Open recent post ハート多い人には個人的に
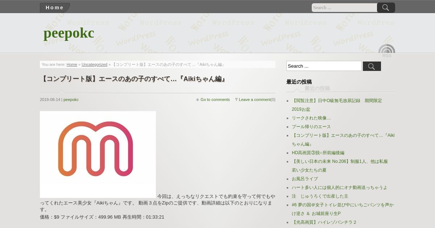This screenshot has width=435, height=228. point(339,187)
